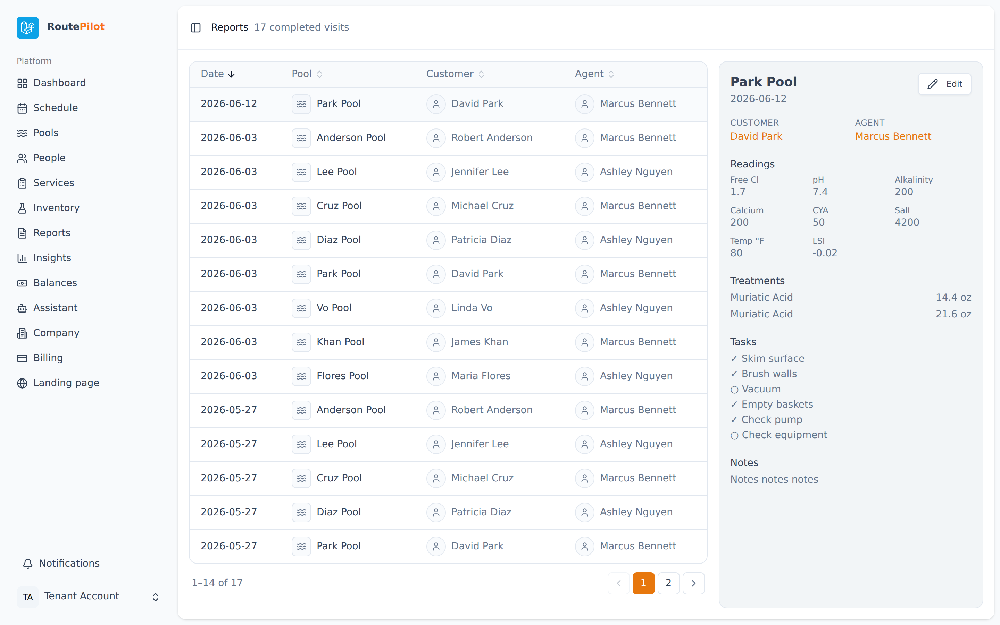Image resolution: width=1000 pixels, height=625 pixels.
Task: Click the Muriatic Acid 14.4 oz treatment
Action: pyautogui.click(x=851, y=298)
